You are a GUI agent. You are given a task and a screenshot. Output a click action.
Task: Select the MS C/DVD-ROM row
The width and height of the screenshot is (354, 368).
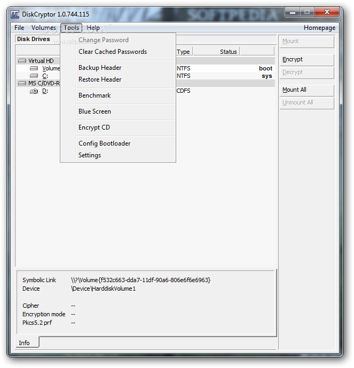[146, 83]
